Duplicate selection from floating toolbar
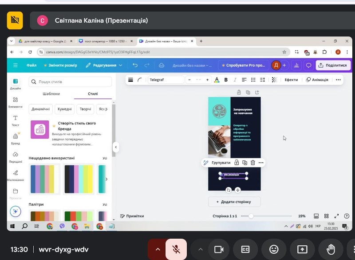Image resolution: width=355 pixels, height=260 pixels. (x=245, y=163)
